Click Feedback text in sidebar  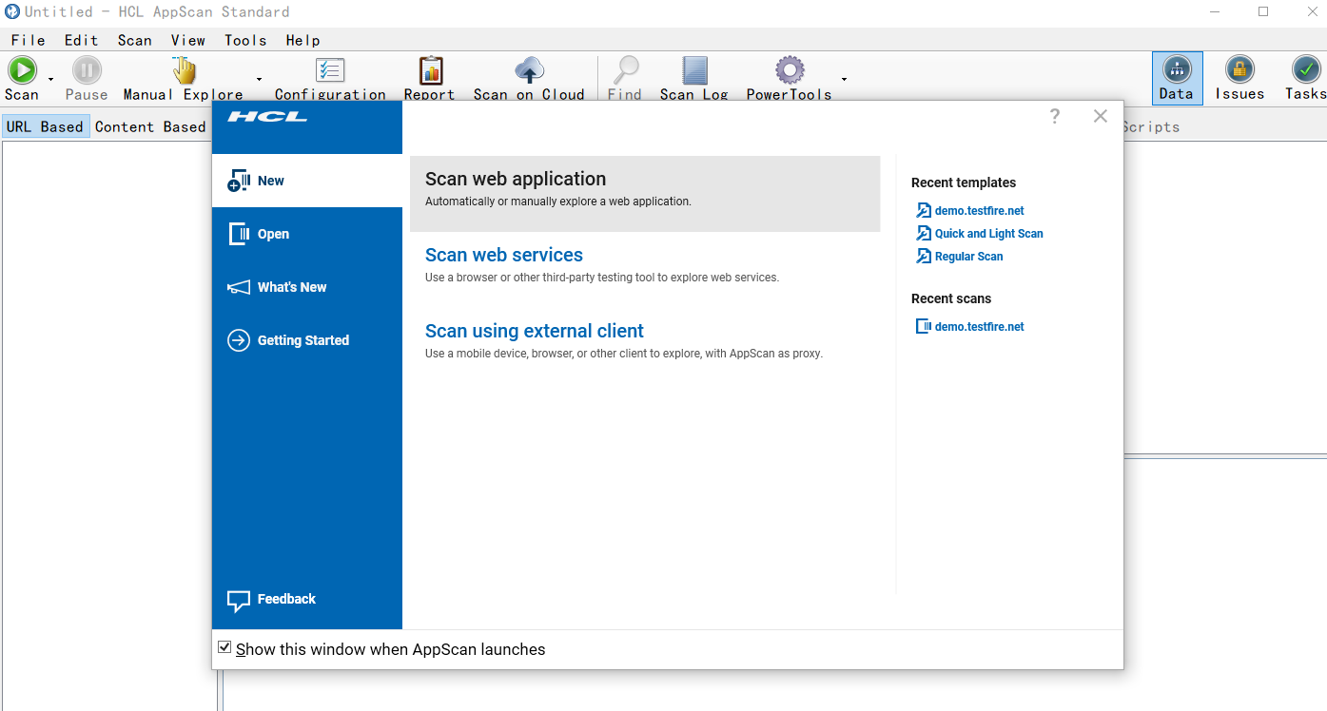click(x=286, y=599)
